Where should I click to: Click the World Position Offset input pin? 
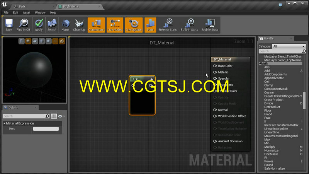(x=215, y=116)
